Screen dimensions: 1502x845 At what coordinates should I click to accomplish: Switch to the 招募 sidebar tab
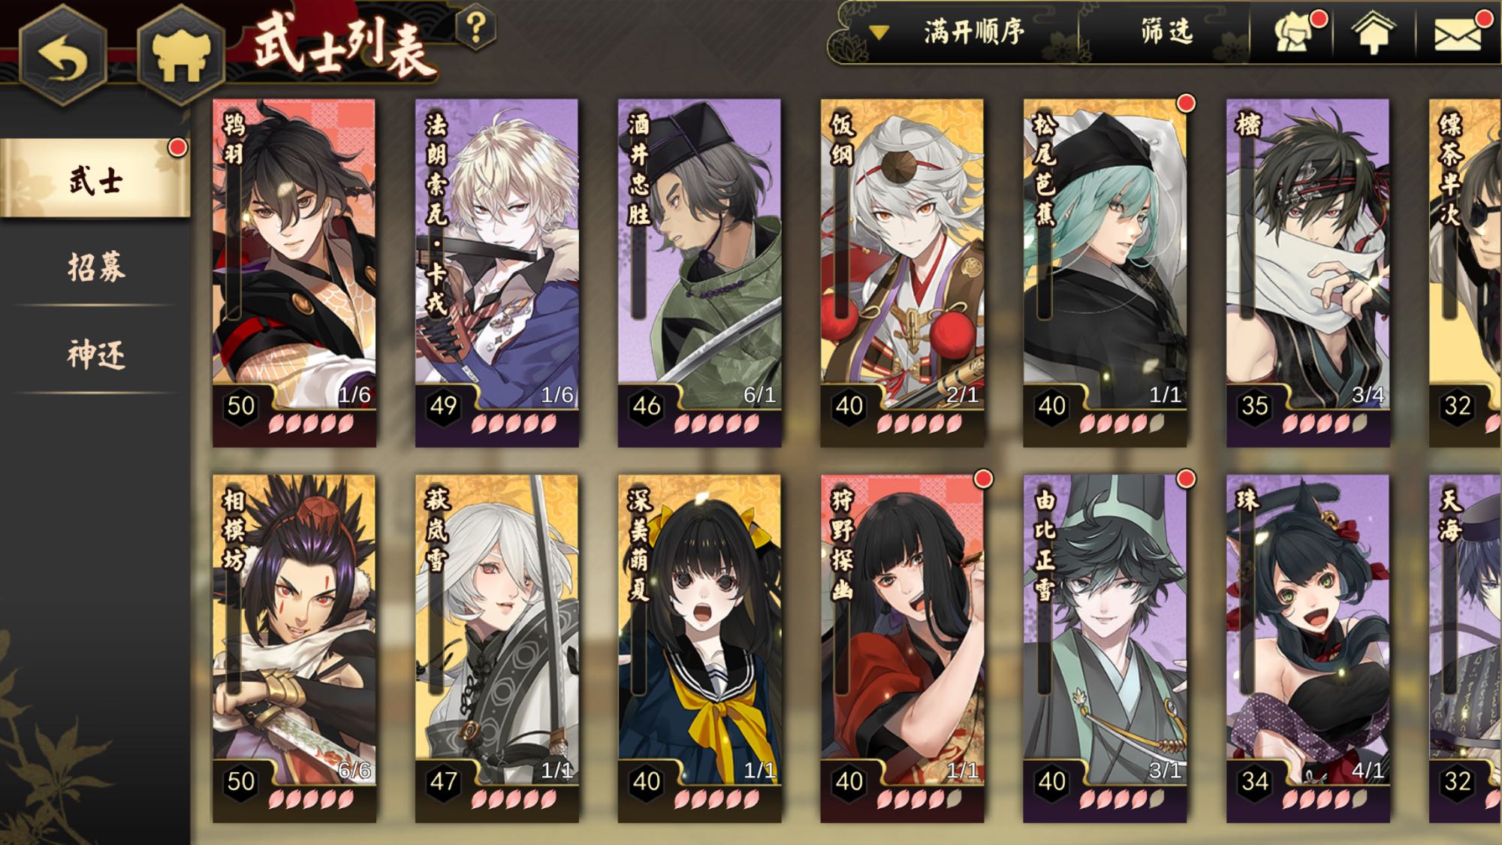coord(96,267)
